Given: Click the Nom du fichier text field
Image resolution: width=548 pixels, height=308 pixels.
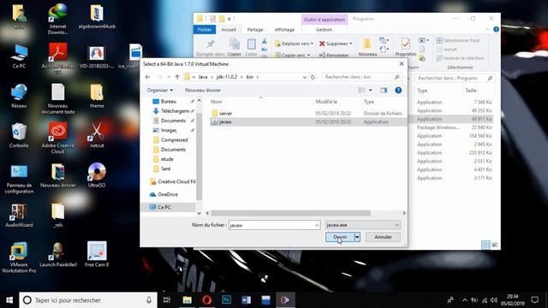Looking at the screenshot, I should point(271,225).
